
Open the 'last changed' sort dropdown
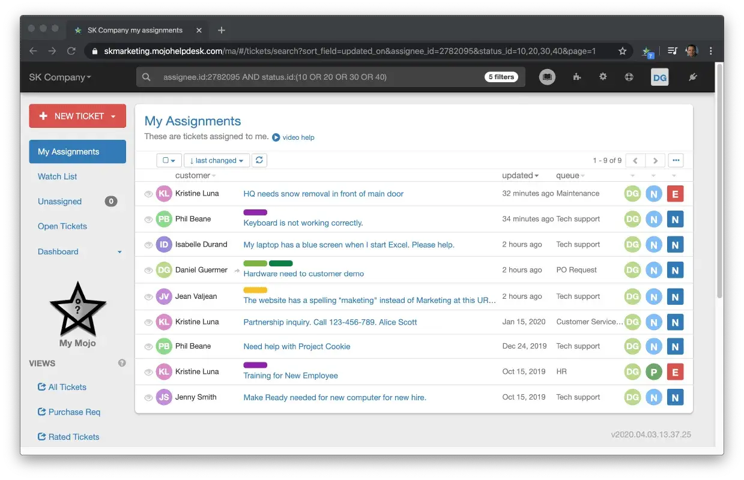pyautogui.click(x=216, y=160)
